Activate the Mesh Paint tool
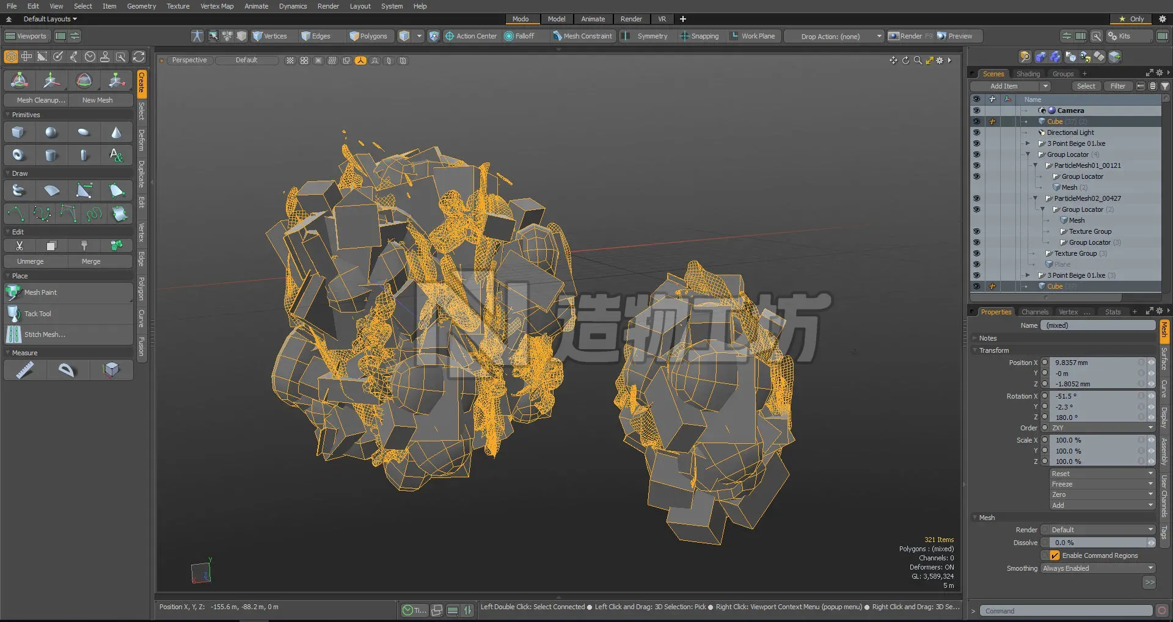Screen dimensions: 1173x622 pyautogui.click(x=68, y=292)
